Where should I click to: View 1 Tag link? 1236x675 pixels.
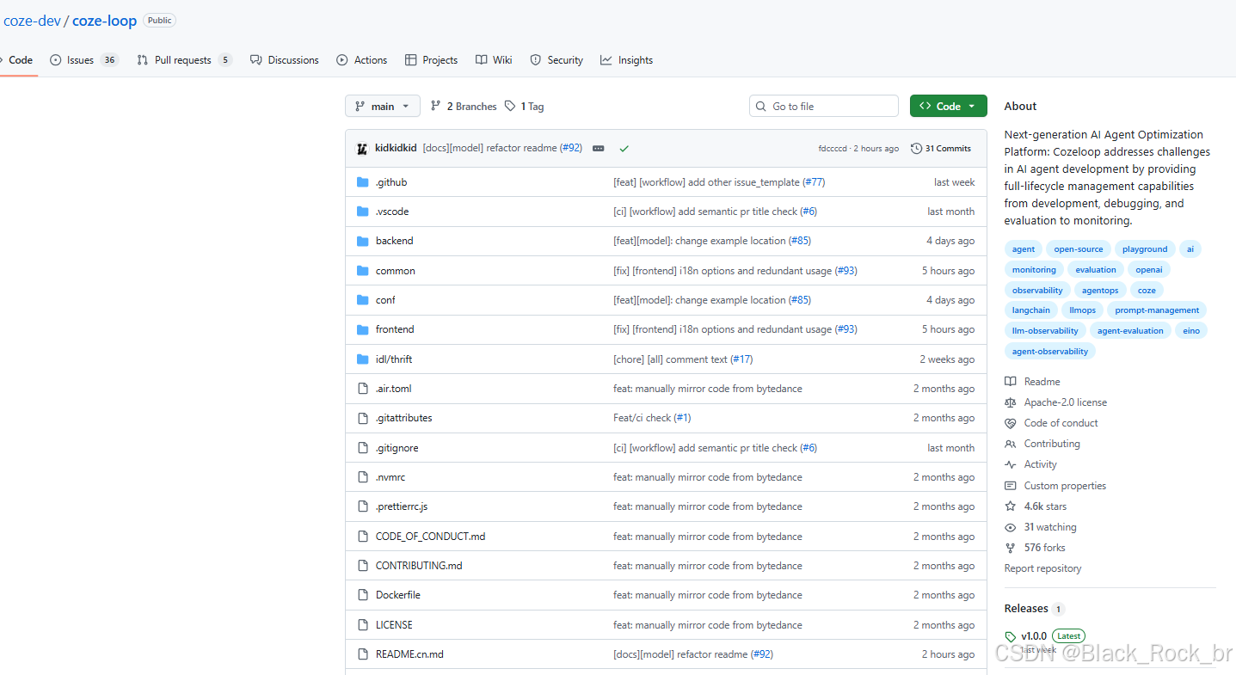524,107
